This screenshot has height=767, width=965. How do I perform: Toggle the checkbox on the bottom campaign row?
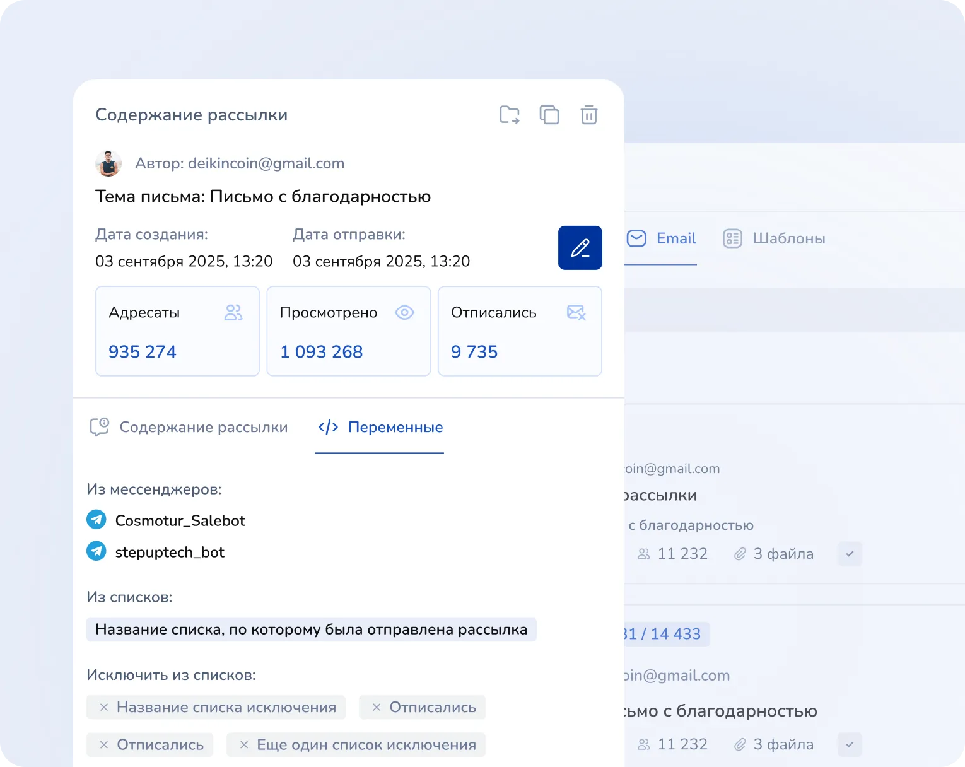pos(850,744)
